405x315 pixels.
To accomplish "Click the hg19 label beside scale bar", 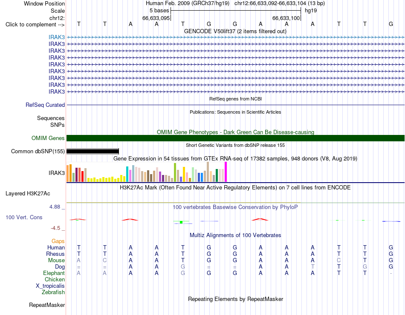I will pos(311,11).
